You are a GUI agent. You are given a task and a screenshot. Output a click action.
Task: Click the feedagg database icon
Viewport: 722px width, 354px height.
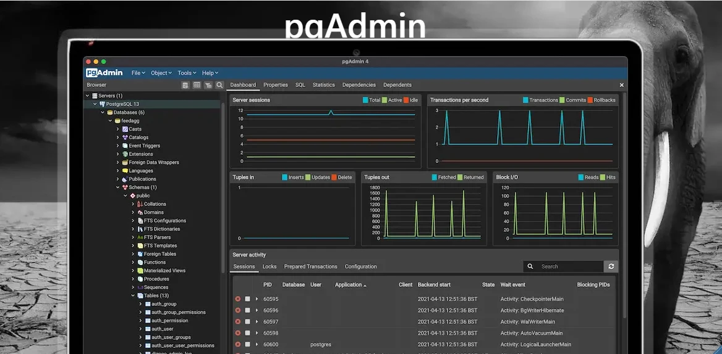click(117, 121)
